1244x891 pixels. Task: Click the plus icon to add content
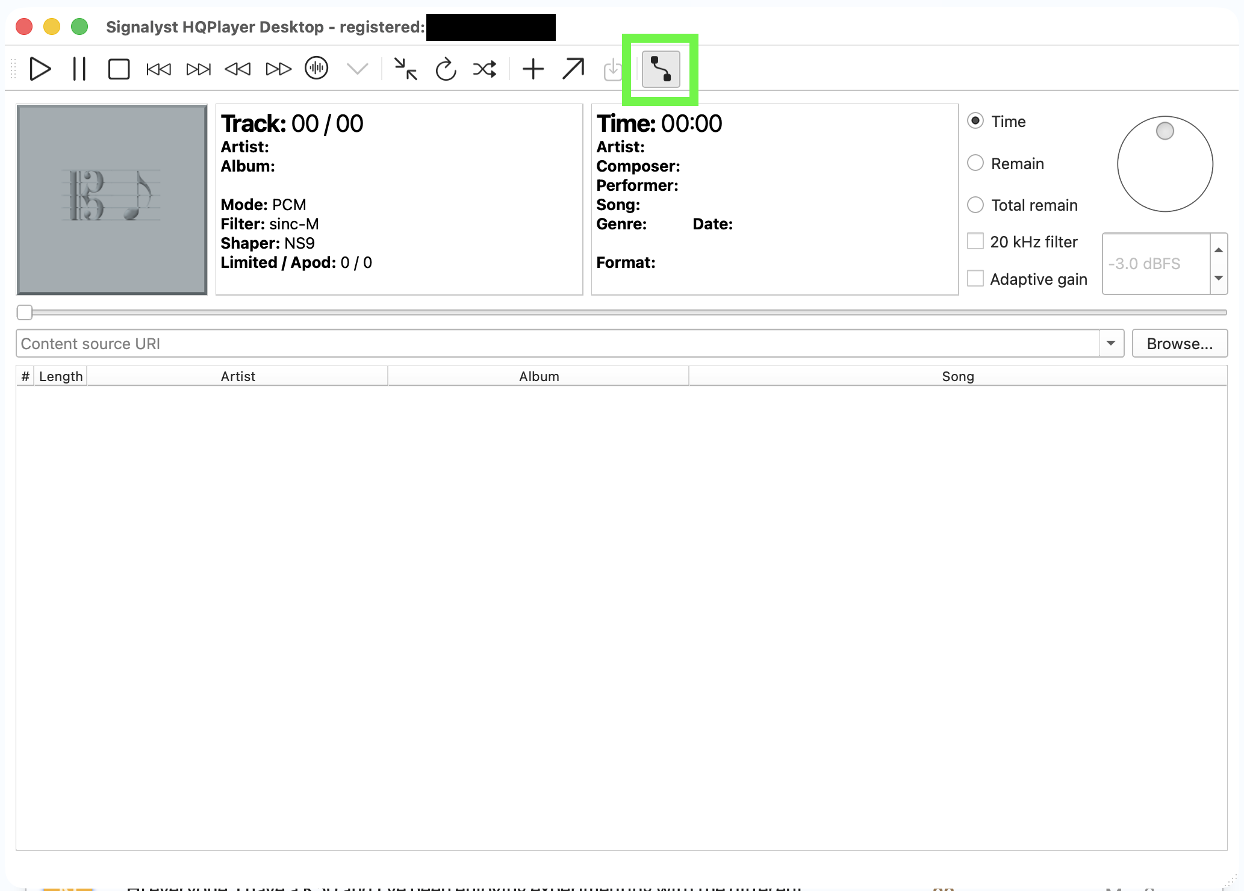pos(533,69)
